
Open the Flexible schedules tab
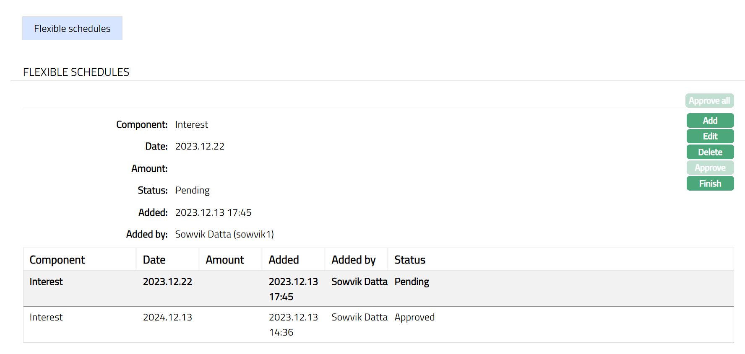(72, 28)
